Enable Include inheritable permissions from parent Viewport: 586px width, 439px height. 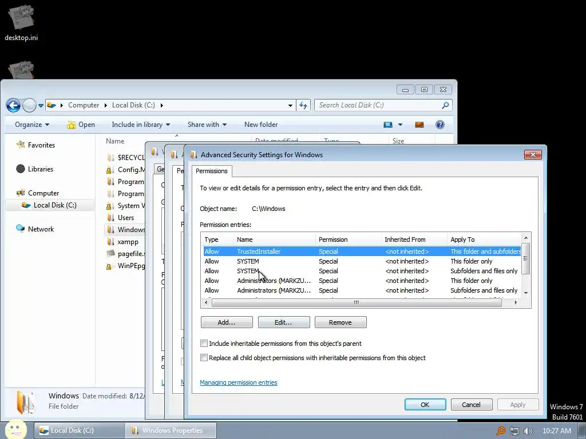point(204,344)
